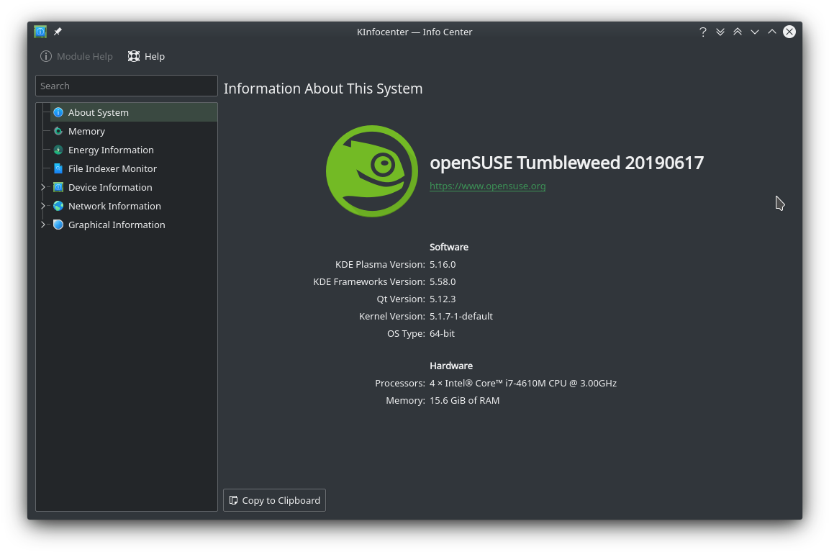This screenshot has height=552, width=829.
Task: Click the KInfocenter app icon in titlebar
Action: (x=40, y=32)
